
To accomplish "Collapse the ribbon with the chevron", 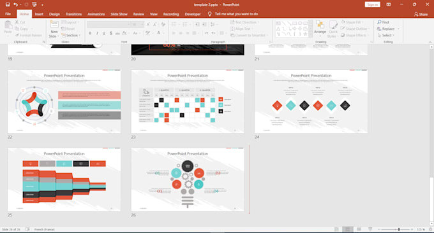I will tap(430, 41).
